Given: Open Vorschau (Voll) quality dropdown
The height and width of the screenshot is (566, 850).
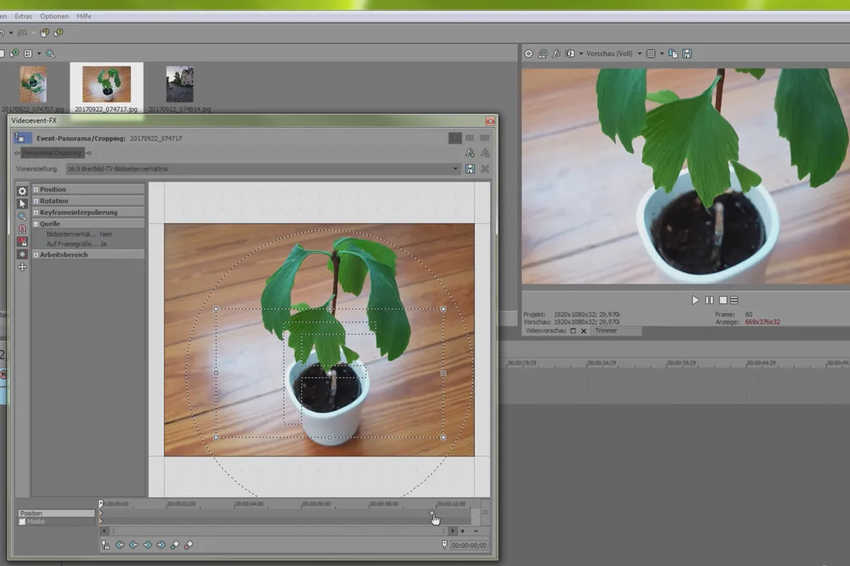Looking at the screenshot, I should [x=613, y=54].
